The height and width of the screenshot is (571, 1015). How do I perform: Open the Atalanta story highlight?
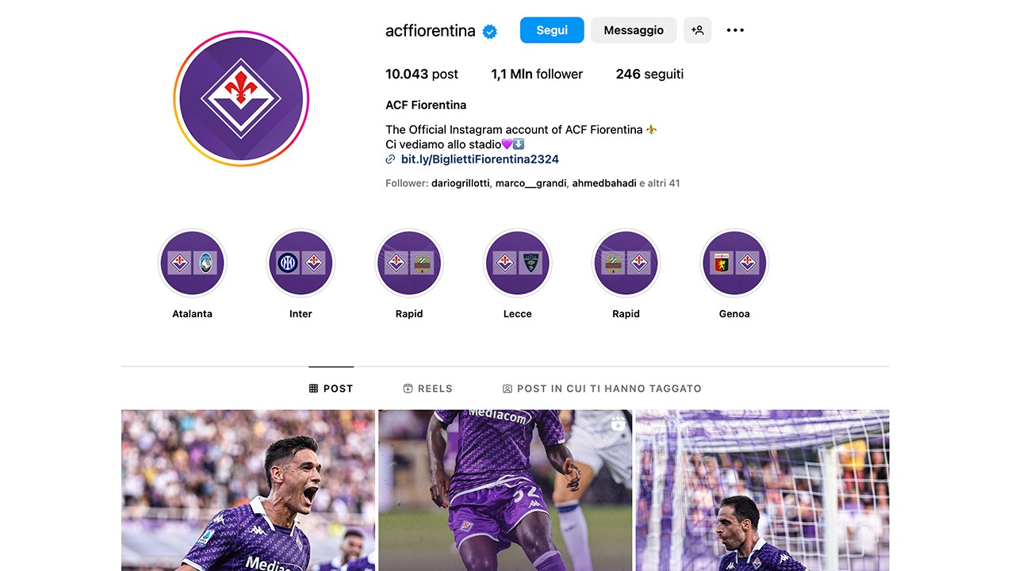192,263
